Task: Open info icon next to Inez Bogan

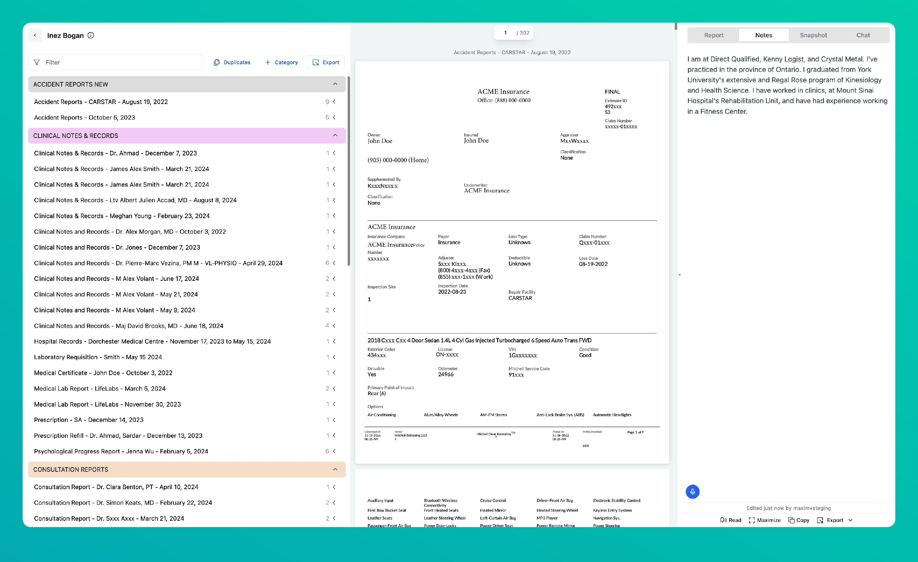Action: point(91,35)
